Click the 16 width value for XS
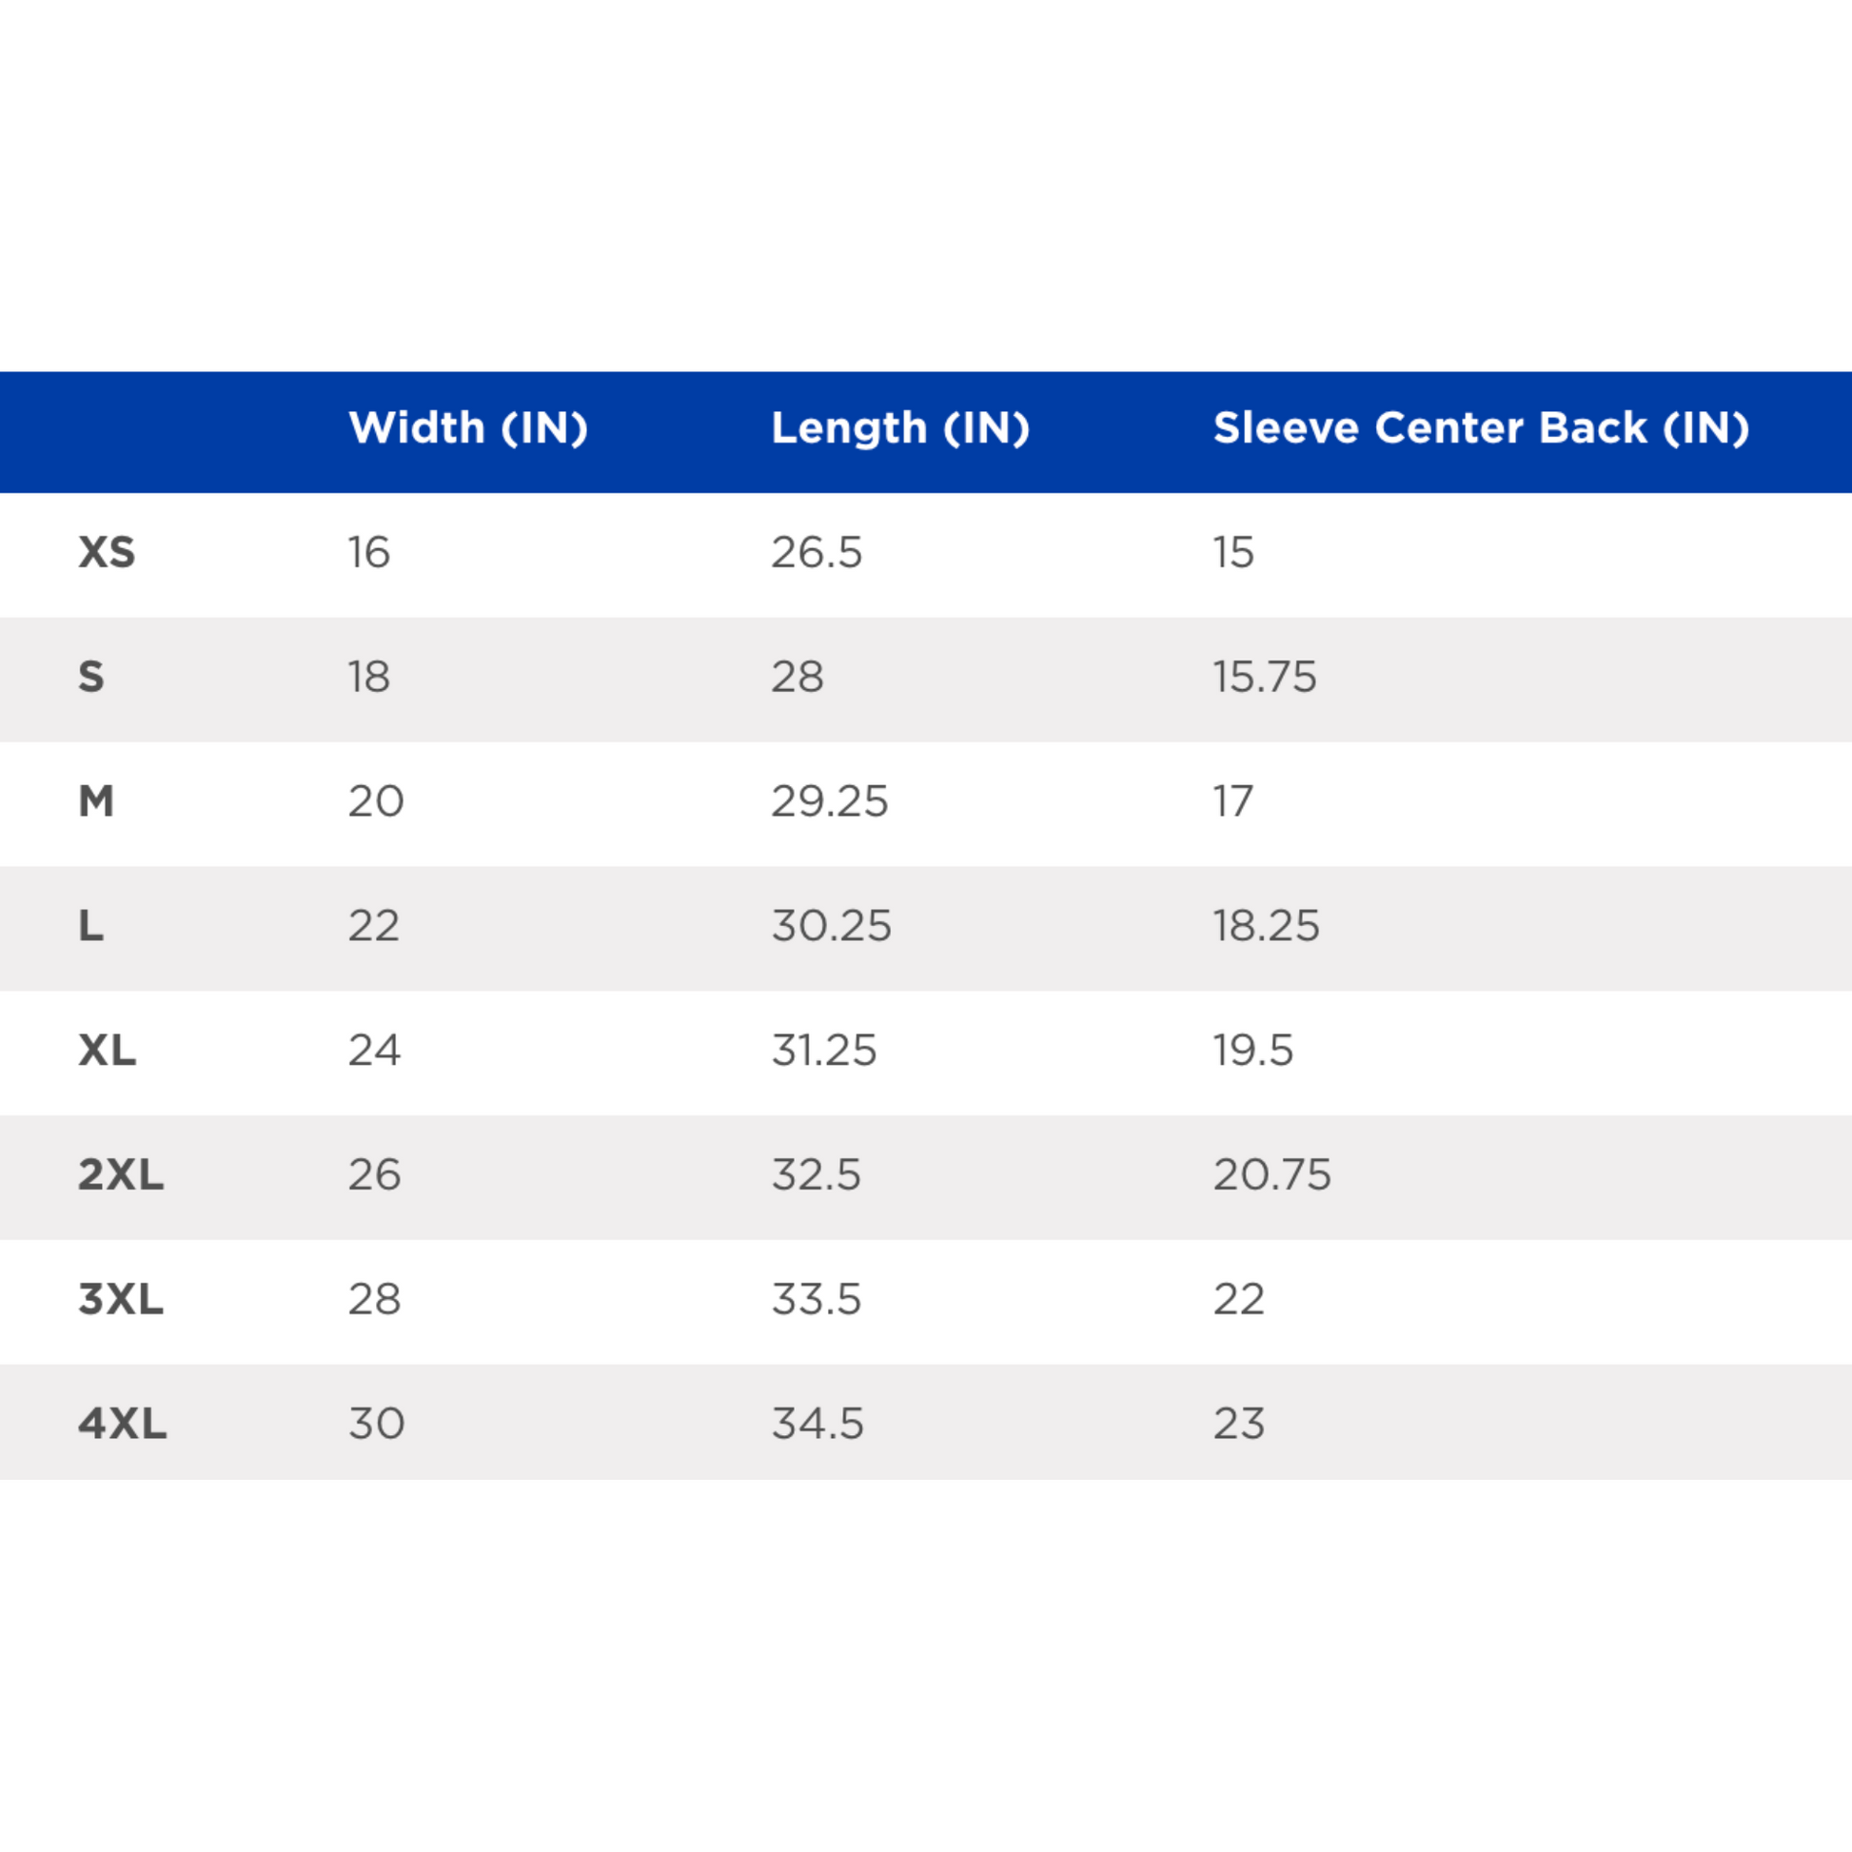This screenshot has width=1852, height=1852. coord(369,552)
